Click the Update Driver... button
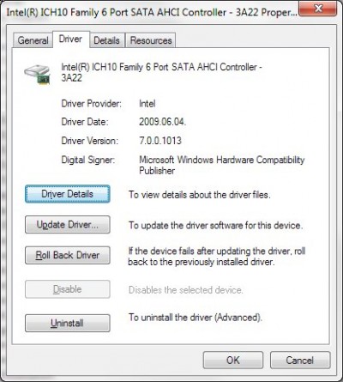The image size is (343, 382). pos(68,225)
